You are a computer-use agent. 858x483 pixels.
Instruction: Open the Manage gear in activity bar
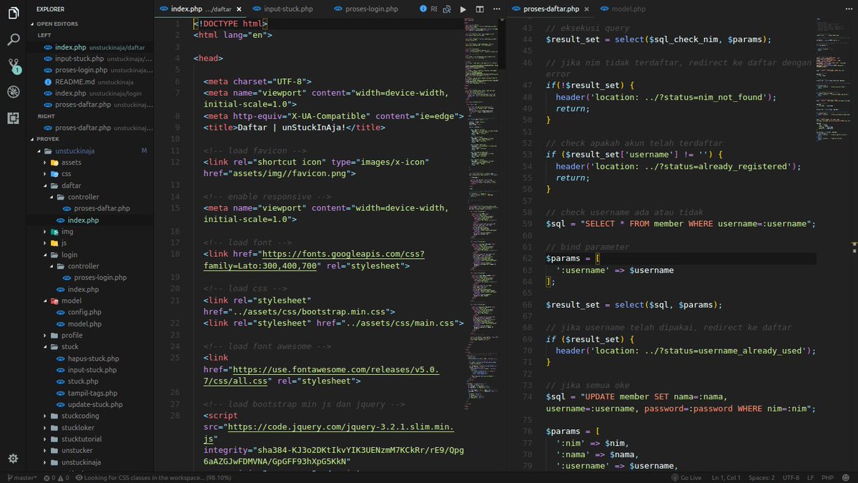point(13,459)
